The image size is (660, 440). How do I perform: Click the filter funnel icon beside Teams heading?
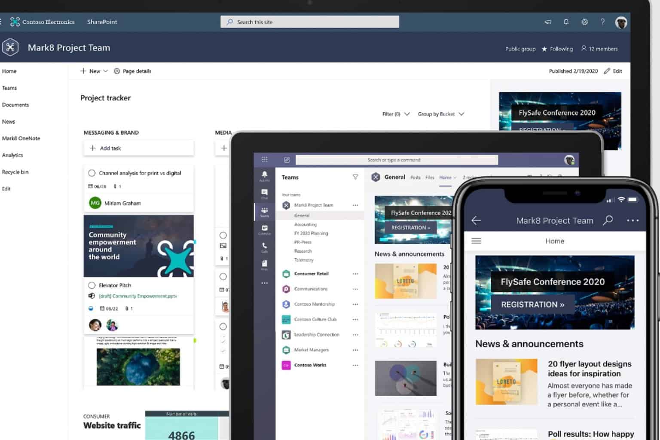coord(355,177)
